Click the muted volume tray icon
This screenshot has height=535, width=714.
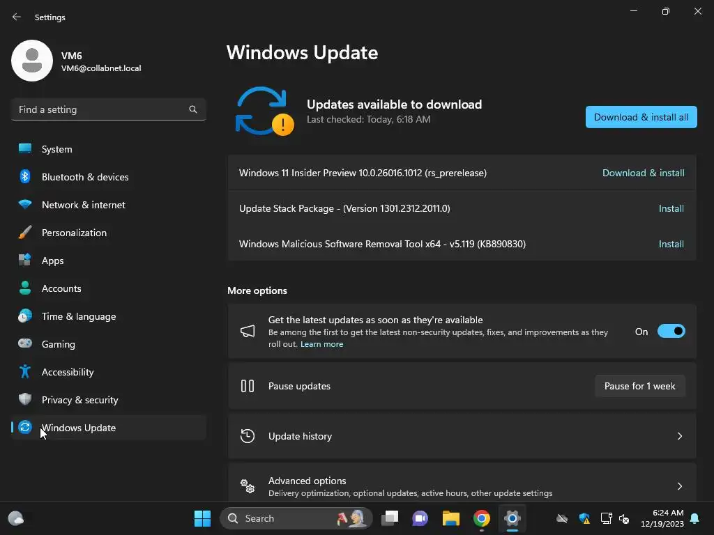pyautogui.click(x=624, y=518)
